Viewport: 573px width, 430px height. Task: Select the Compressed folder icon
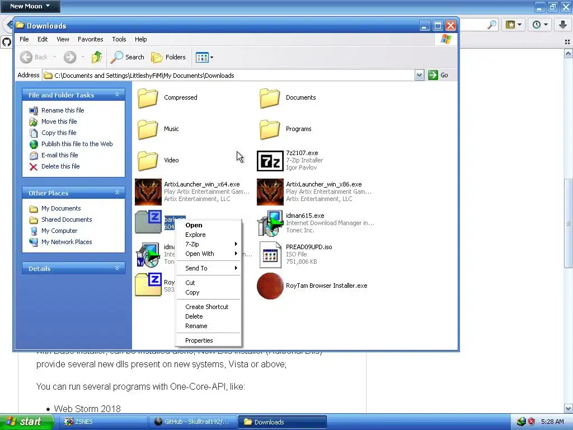pos(148,97)
